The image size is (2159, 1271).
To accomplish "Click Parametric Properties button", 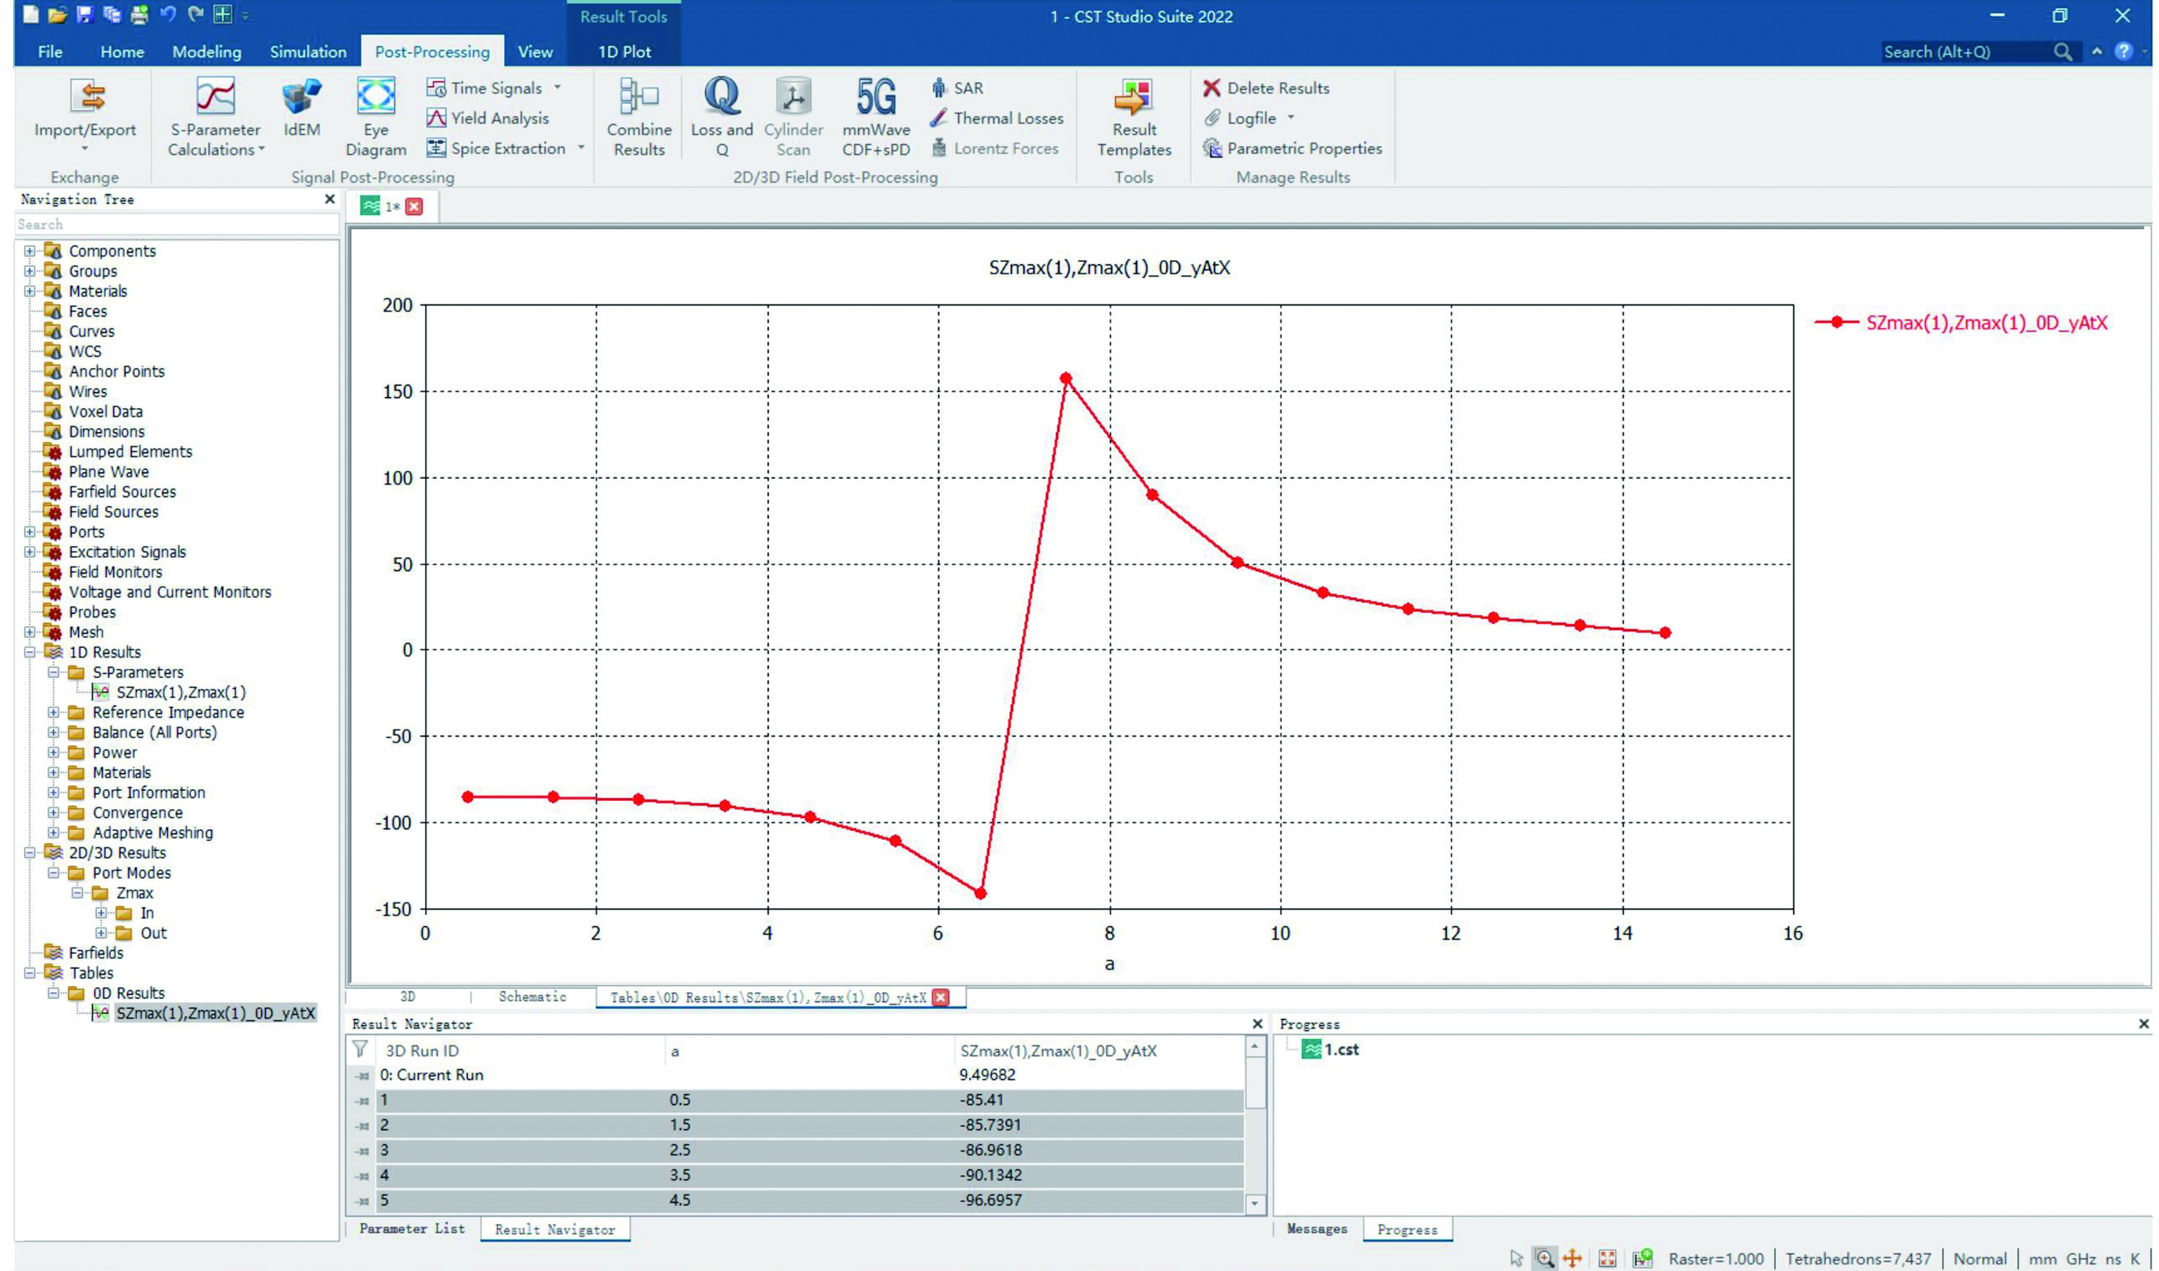I will [x=1293, y=148].
